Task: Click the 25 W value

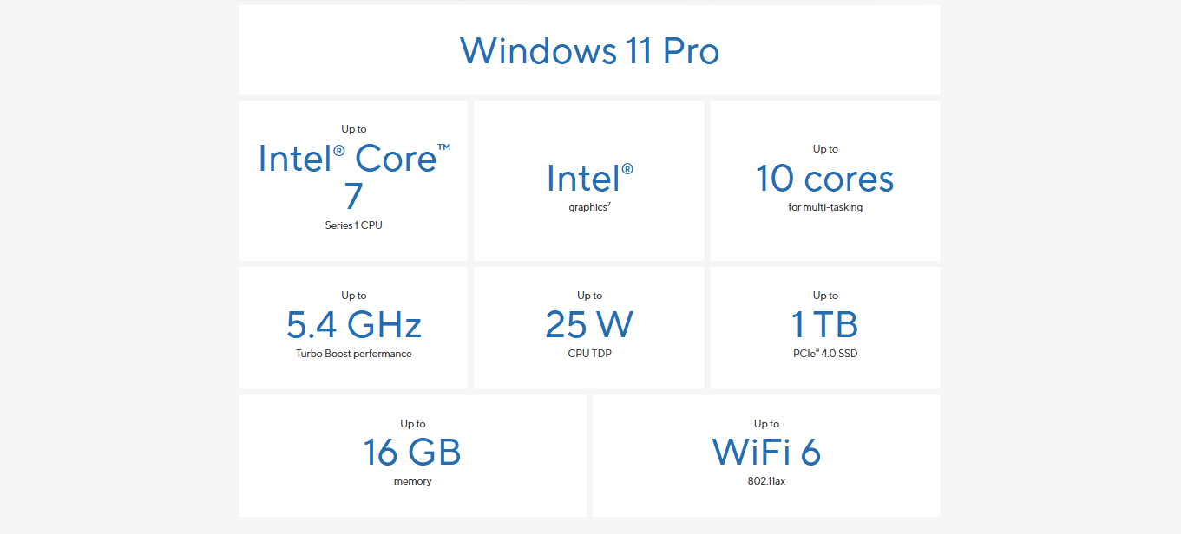Action: (x=589, y=324)
